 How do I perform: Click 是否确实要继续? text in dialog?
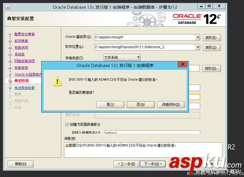click(x=81, y=93)
